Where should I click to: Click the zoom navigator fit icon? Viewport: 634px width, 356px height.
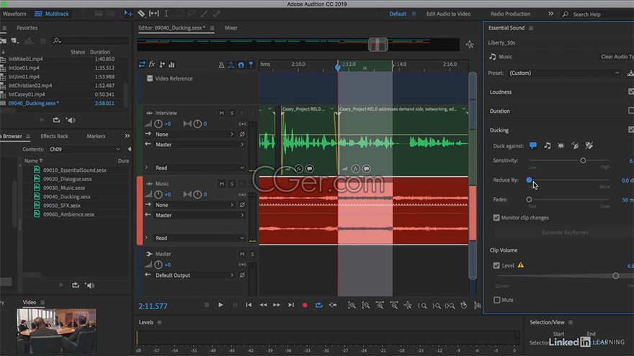470,45
